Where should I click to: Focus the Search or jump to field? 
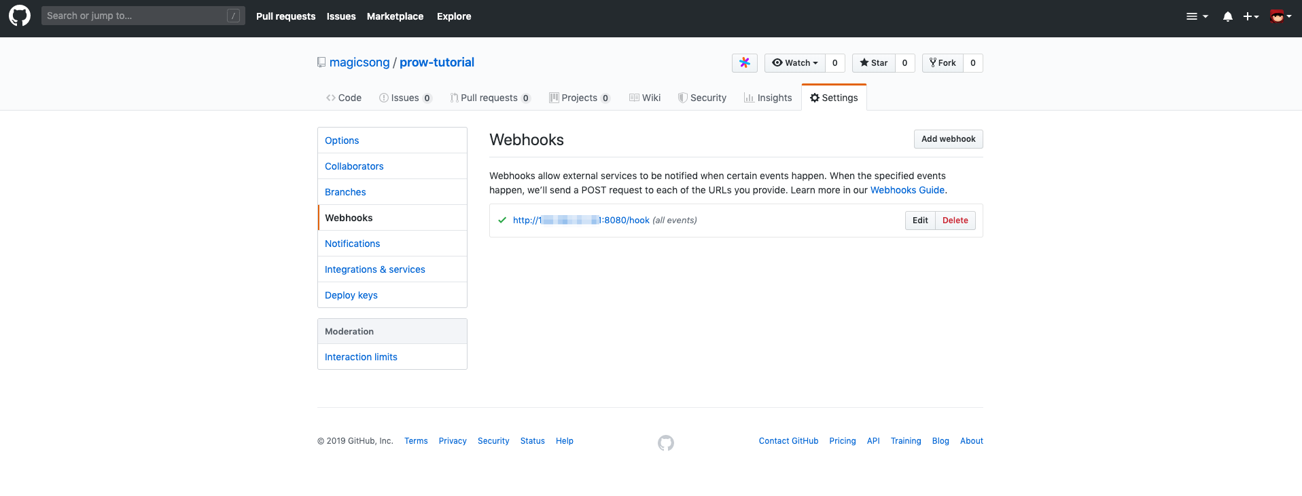143,16
